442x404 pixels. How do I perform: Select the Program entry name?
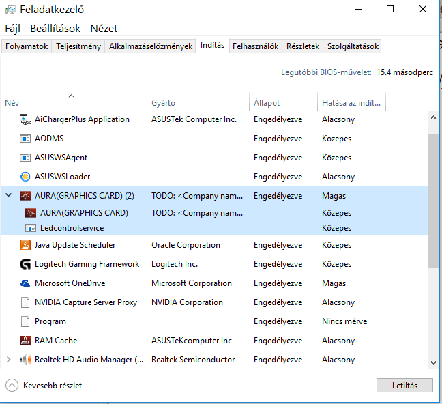point(50,321)
